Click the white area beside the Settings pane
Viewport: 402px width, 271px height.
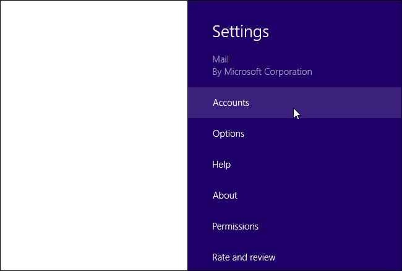pos(93,136)
